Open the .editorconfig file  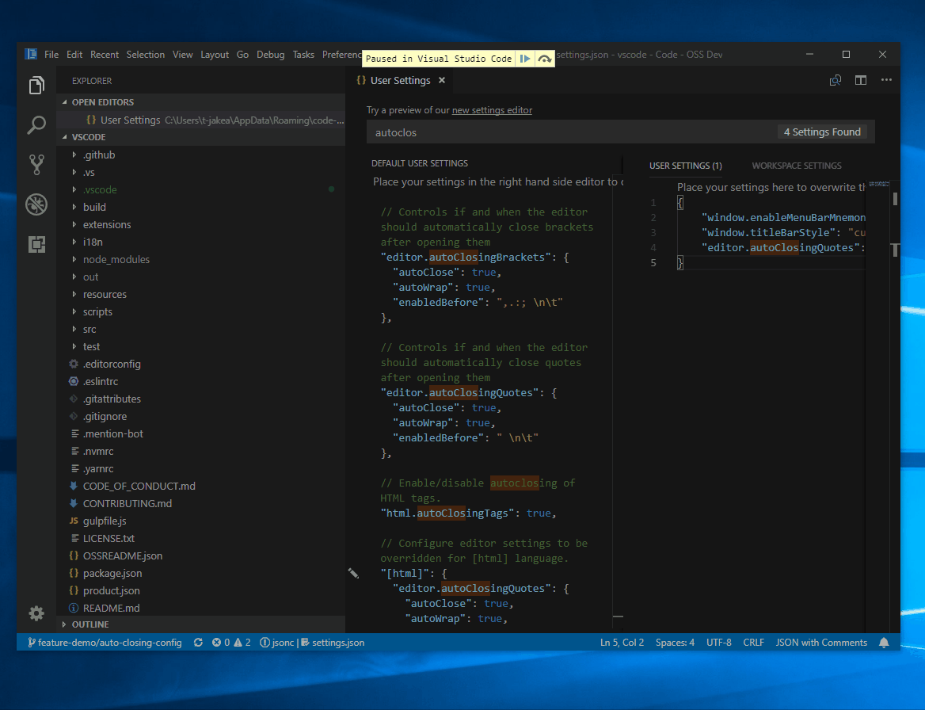200,365
